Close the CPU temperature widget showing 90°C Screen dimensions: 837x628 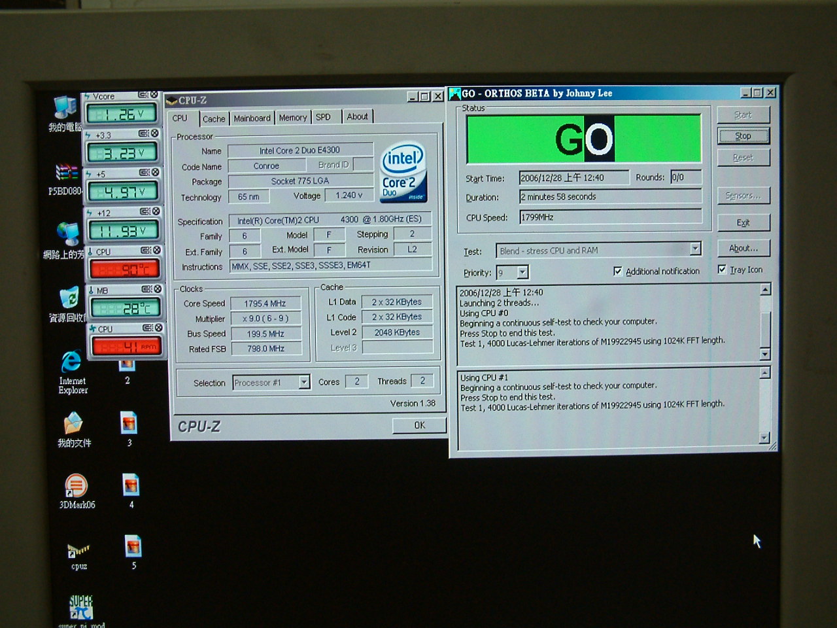(157, 250)
